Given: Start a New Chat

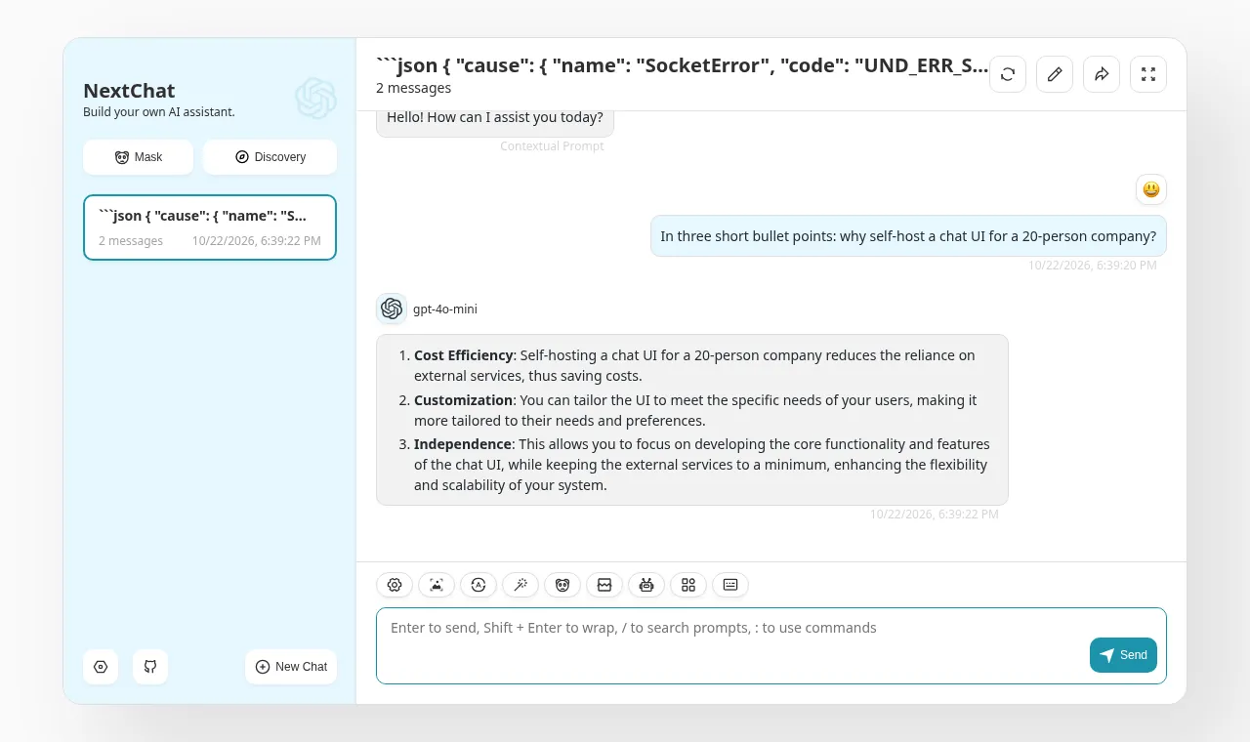Looking at the screenshot, I should (291, 667).
